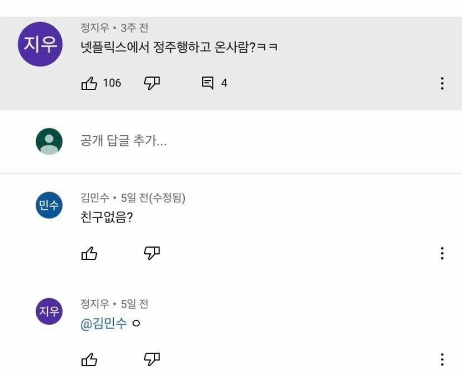This screenshot has height=385, width=462.
Task: Open the large purple 지우 profile avatar
Action: pyautogui.click(x=40, y=44)
